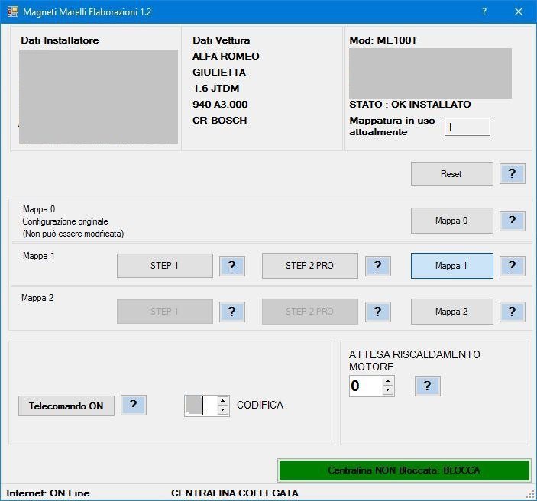The width and height of the screenshot is (537, 501).
Task: Open help for Mappa 1 STEP 1
Action: (232, 266)
